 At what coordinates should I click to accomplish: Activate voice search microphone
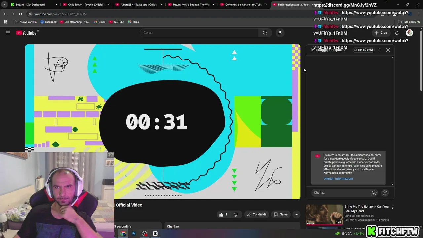(280, 33)
